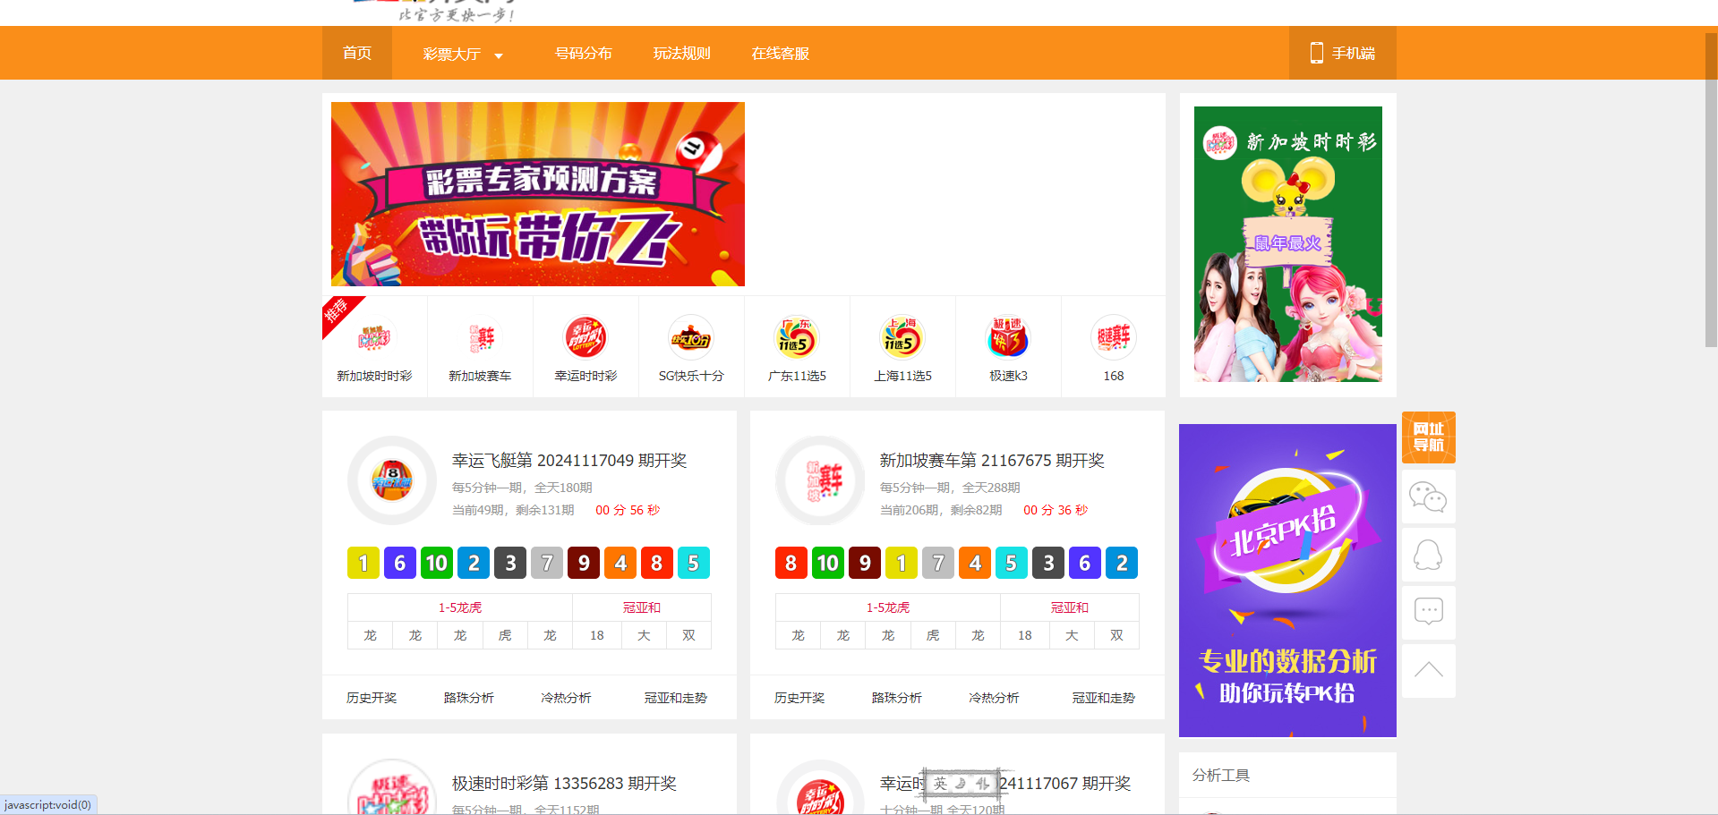The height and width of the screenshot is (815, 1718).
Task: Open 历史开奖 link under 幸运飞艇
Action: coord(372,698)
